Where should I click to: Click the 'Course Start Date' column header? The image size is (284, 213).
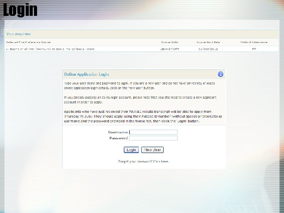pos(208,42)
